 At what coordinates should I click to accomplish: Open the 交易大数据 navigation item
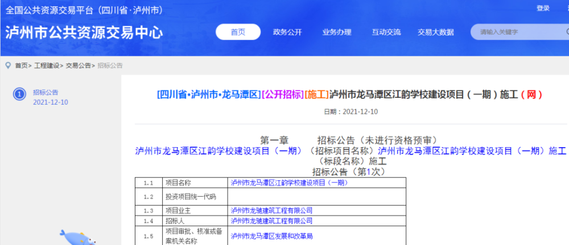tap(435, 32)
